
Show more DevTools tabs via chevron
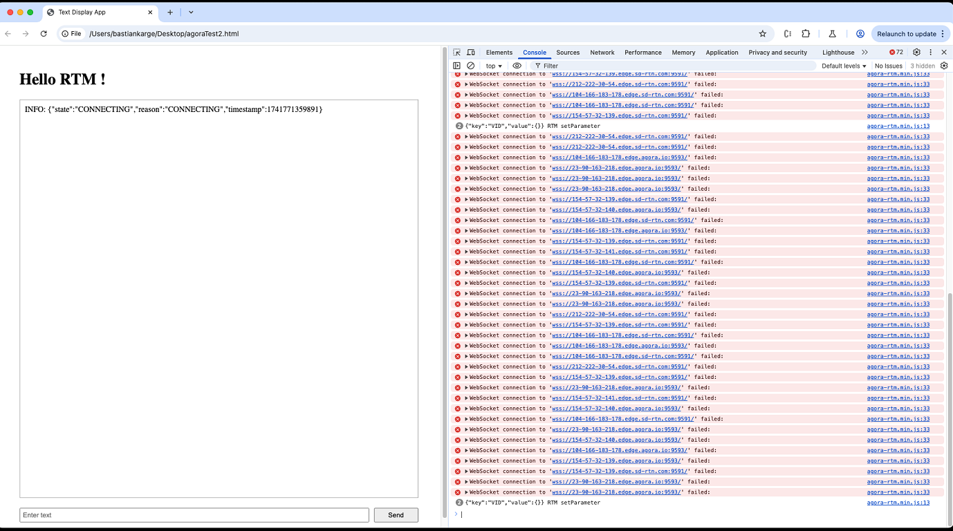pos(864,53)
